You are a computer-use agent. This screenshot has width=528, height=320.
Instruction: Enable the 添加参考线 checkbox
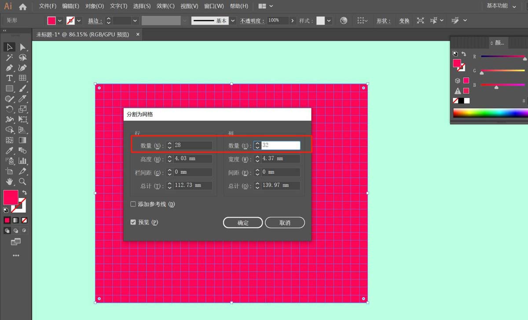(x=133, y=204)
